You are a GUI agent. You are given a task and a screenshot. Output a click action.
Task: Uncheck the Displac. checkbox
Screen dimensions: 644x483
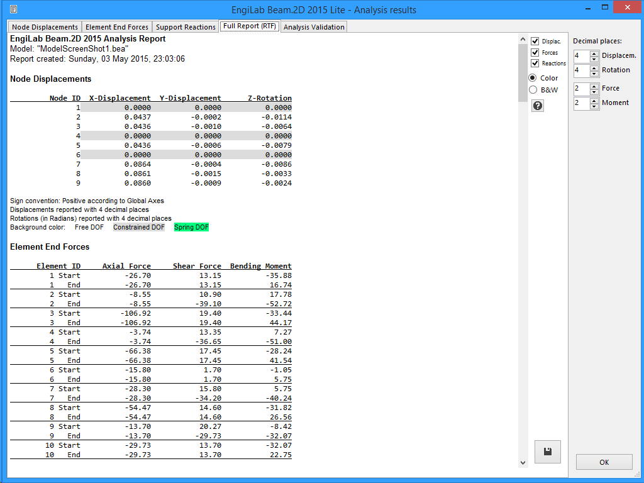point(535,41)
